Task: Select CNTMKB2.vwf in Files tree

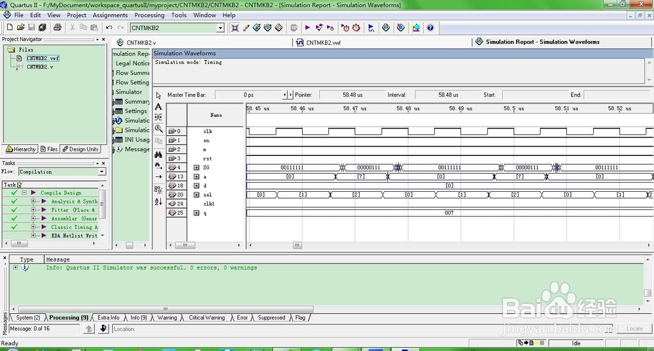Action: click(x=43, y=58)
